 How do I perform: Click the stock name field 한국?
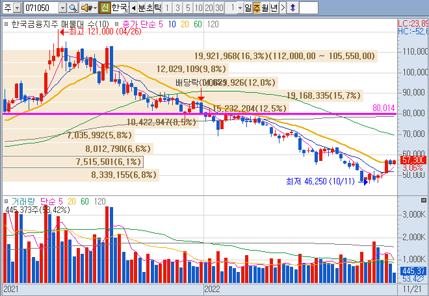[120, 8]
